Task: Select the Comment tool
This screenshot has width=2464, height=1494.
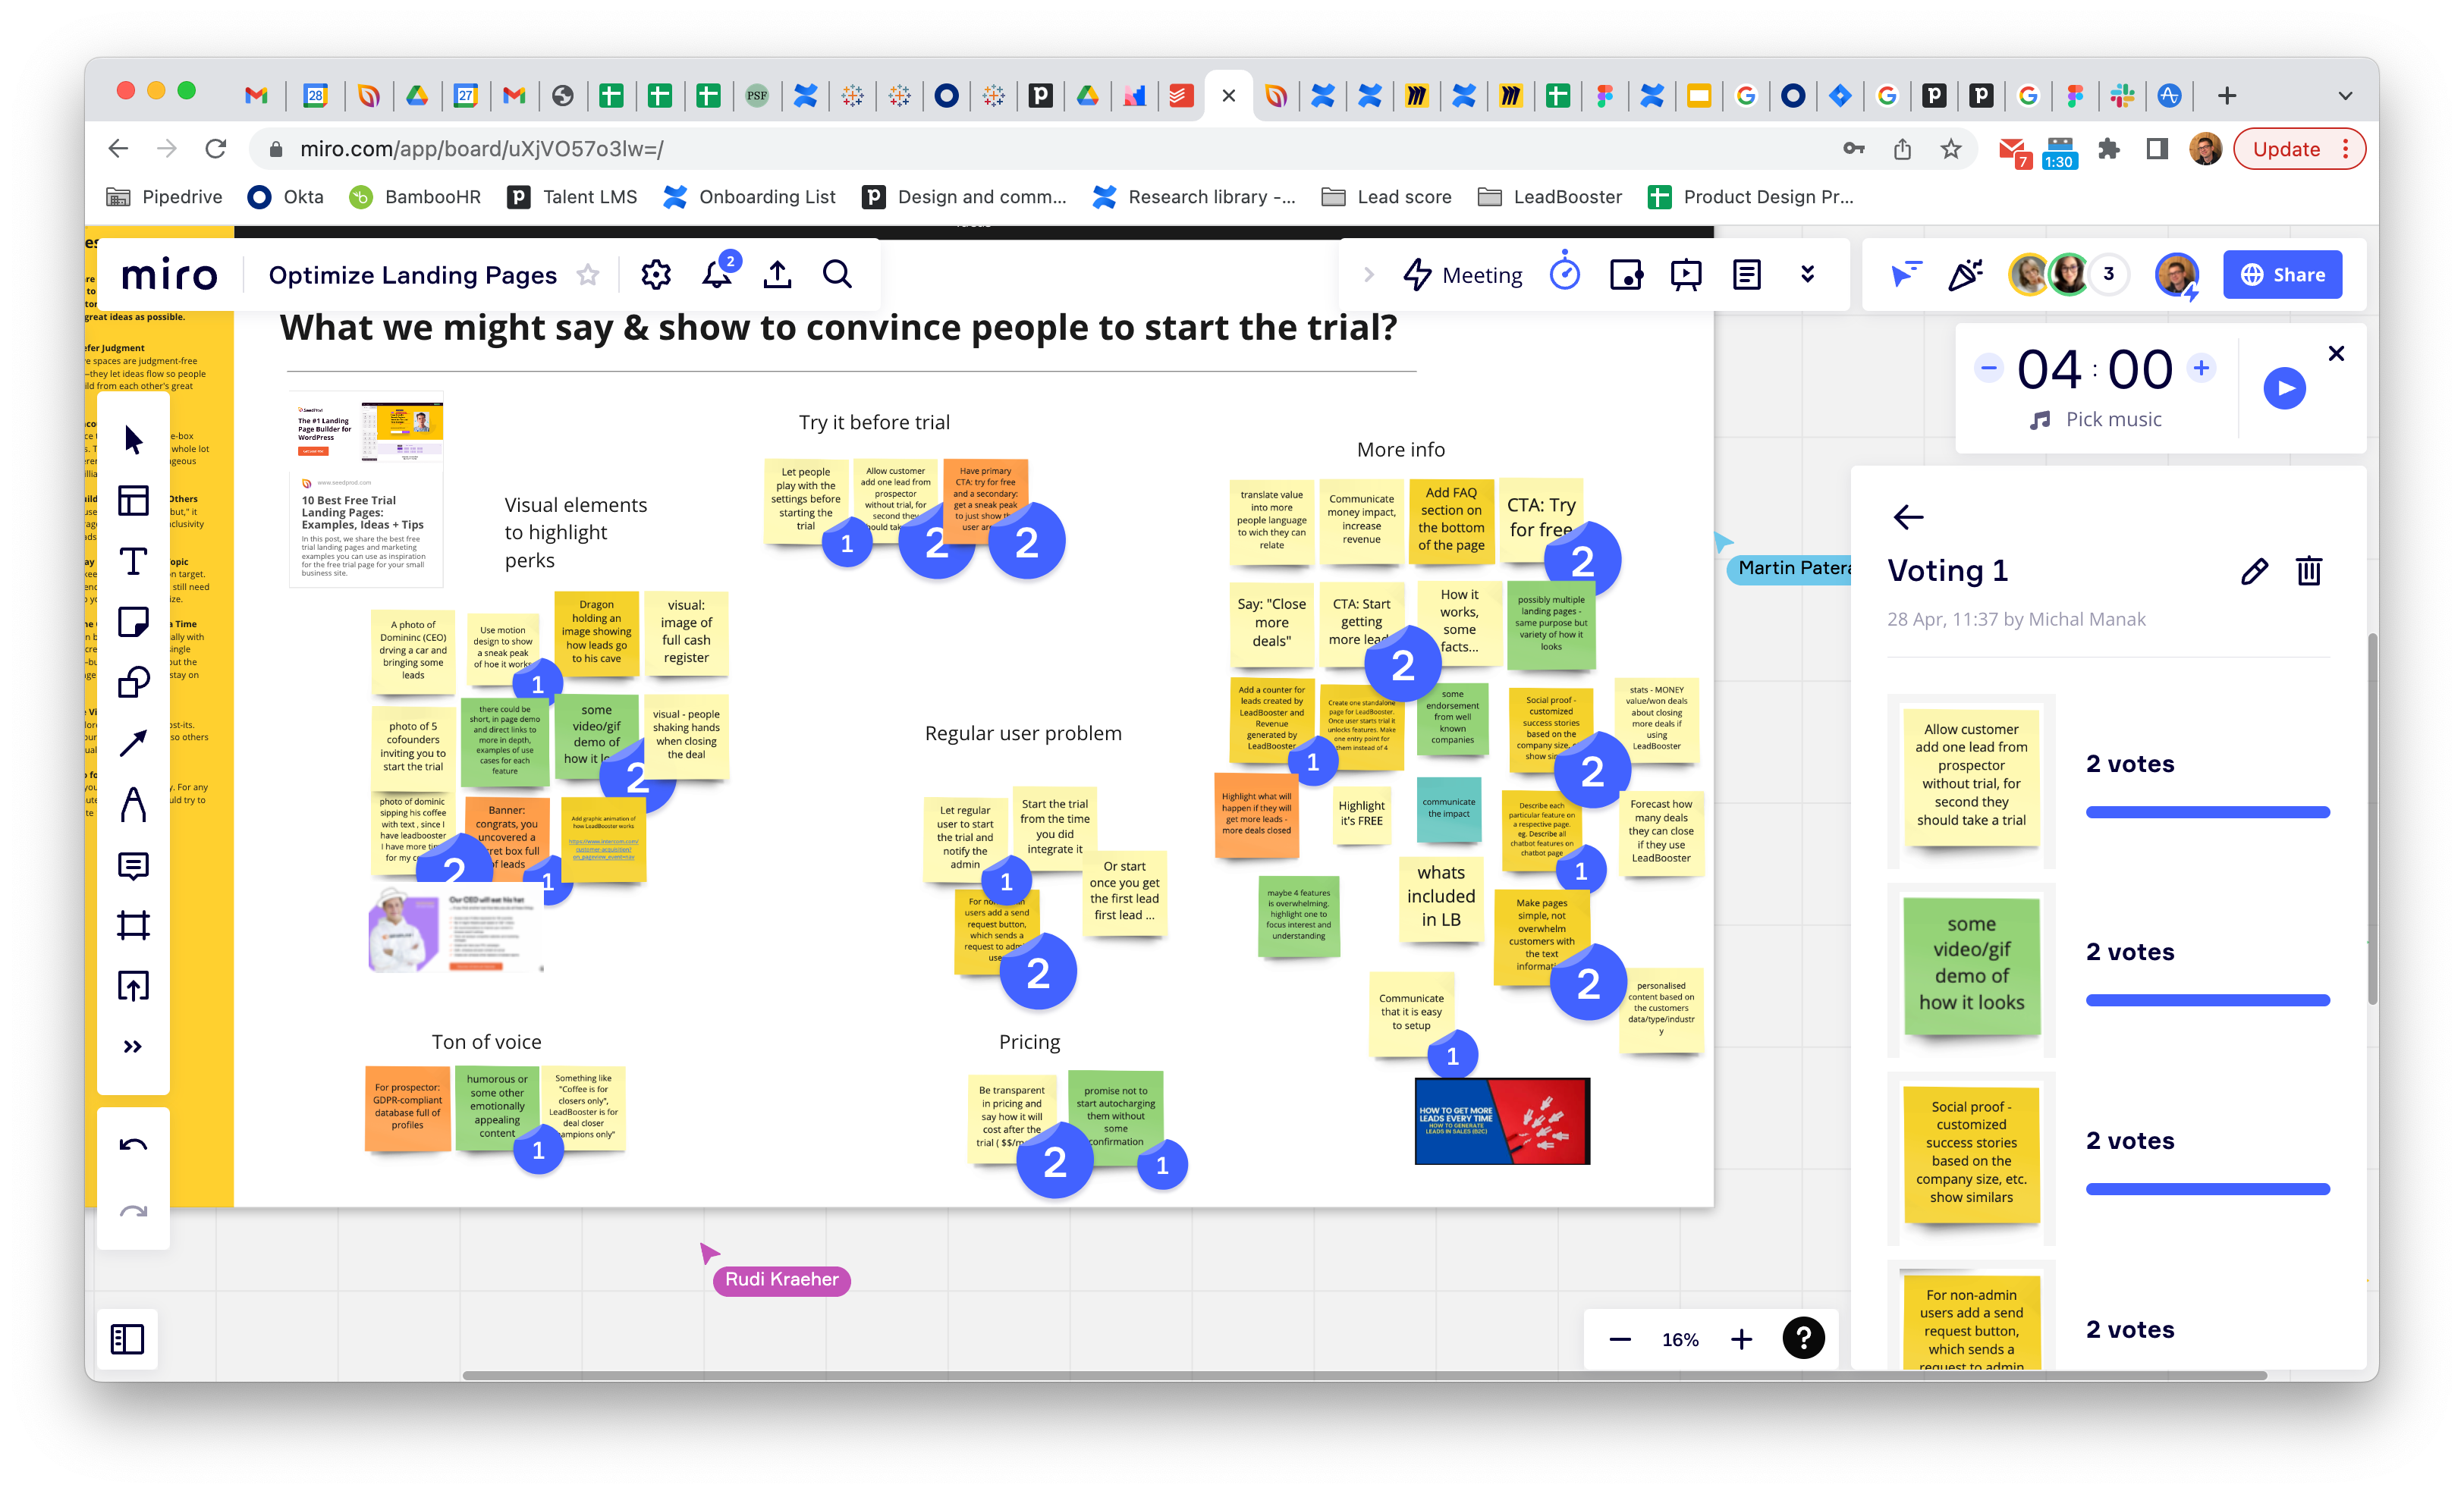Action: coord(133,865)
